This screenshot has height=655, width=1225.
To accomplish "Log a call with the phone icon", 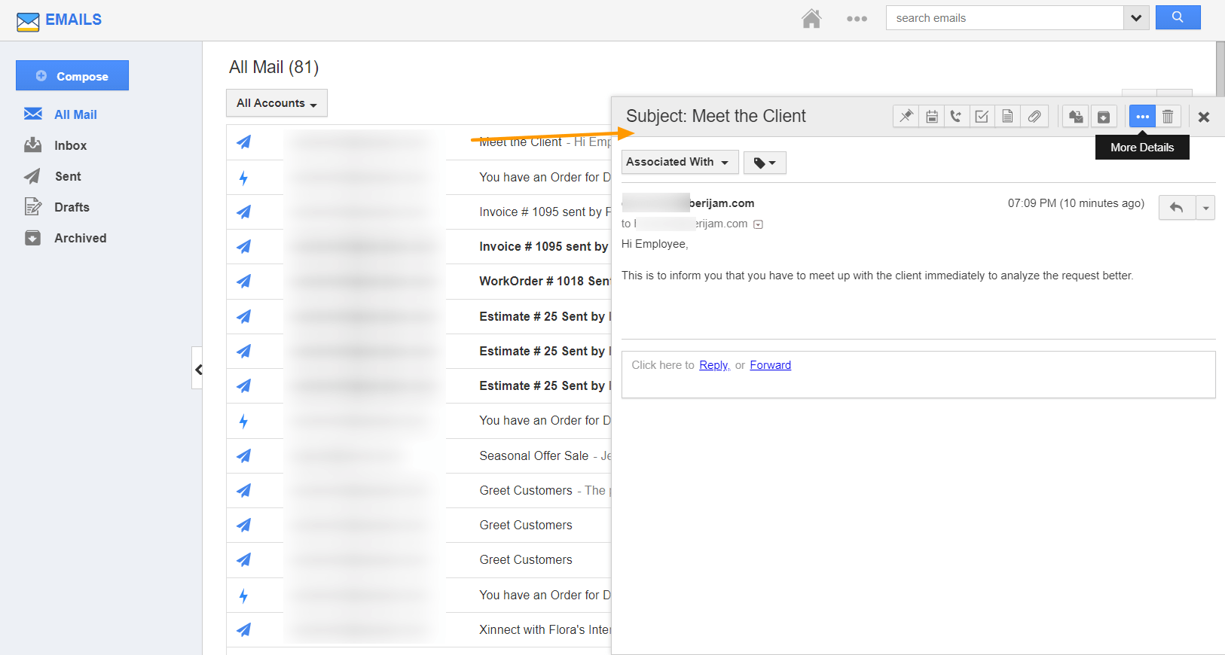I will pos(956,117).
